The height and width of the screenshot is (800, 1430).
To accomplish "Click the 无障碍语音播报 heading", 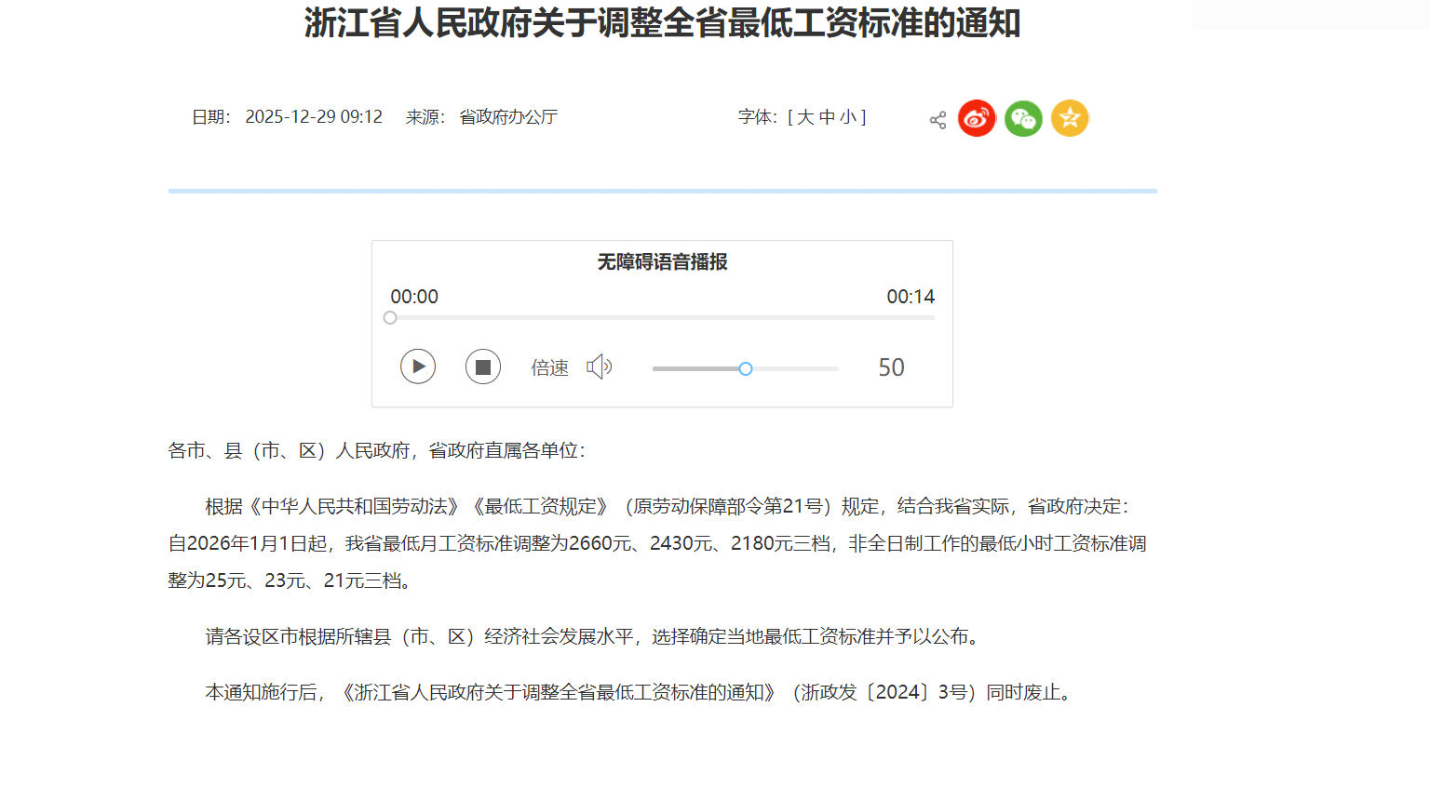I will point(662,261).
